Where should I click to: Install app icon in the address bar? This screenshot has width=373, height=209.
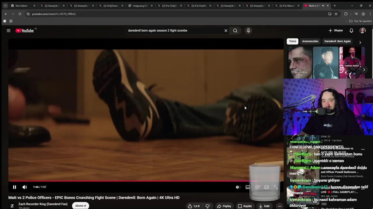tap(330, 14)
